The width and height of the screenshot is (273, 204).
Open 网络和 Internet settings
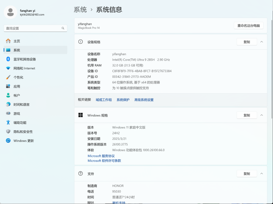pos(35,68)
